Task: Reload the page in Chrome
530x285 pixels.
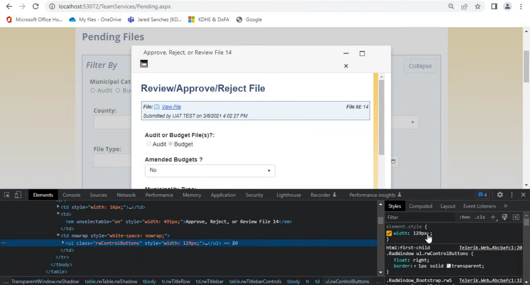Action: click(35, 6)
